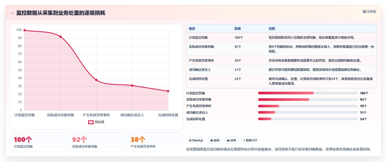387x162 pixels.
Task: Click the pink 92个 data card
Action: click(x=96, y=142)
